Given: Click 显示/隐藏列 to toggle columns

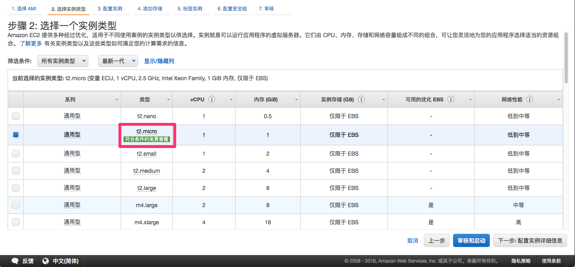Looking at the screenshot, I should [159, 61].
